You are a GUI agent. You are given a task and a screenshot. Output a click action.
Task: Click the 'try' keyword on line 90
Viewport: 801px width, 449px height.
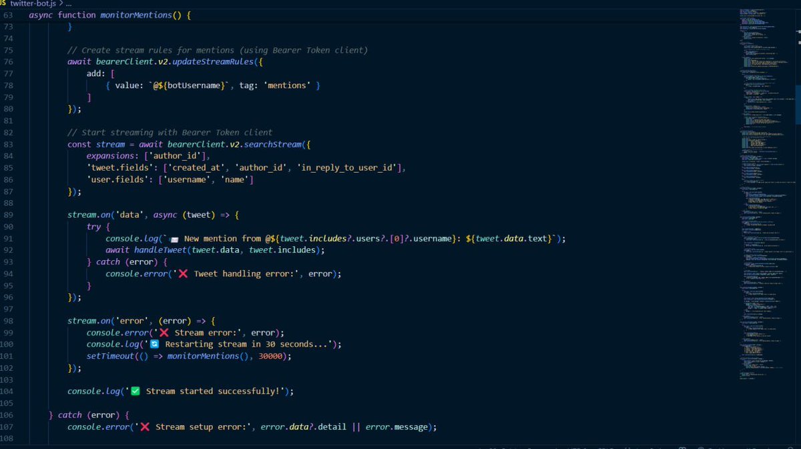[93, 227]
